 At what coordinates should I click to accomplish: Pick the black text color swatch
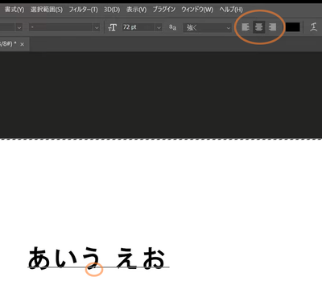[x=292, y=27]
